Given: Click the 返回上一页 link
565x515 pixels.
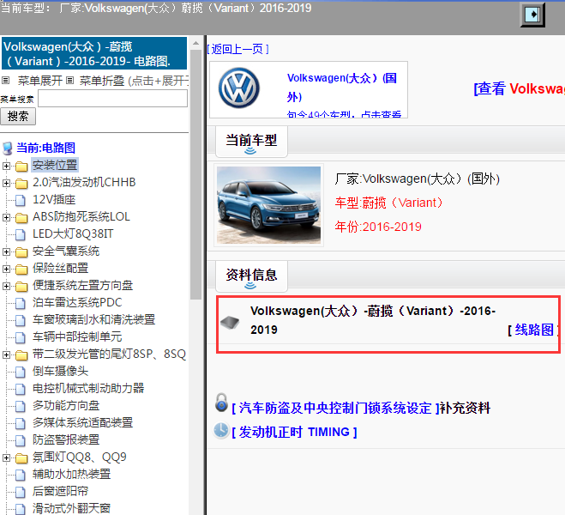Looking at the screenshot, I should click(x=237, y=49).
